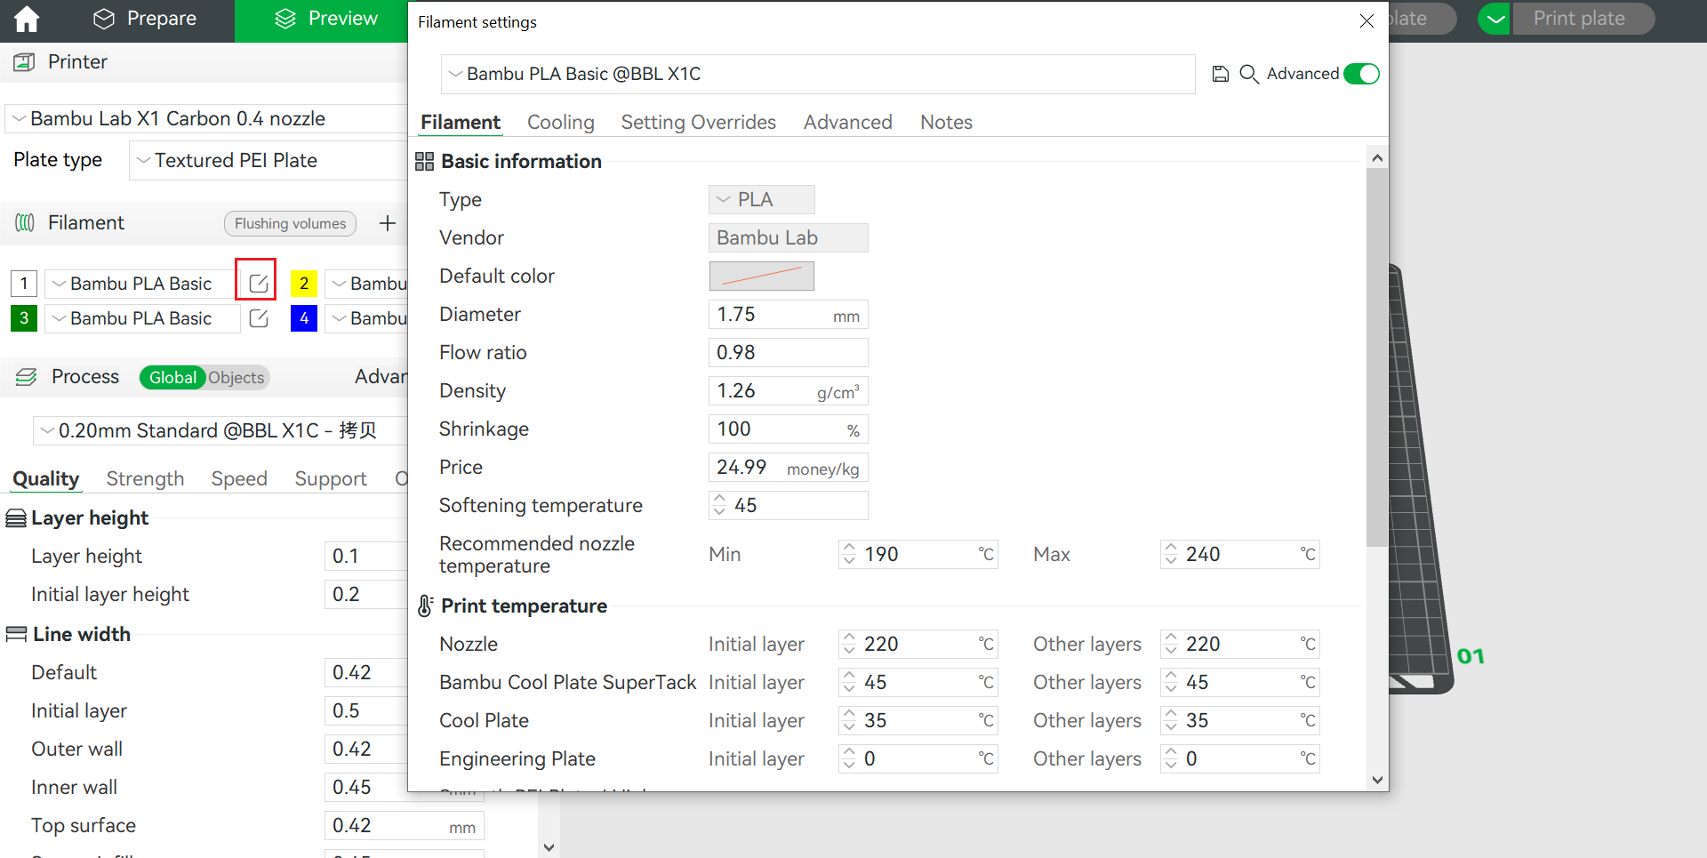Open process preset 0.20mm Standard dropdown
Screen dimensions: 1707x858
[220, 430]
